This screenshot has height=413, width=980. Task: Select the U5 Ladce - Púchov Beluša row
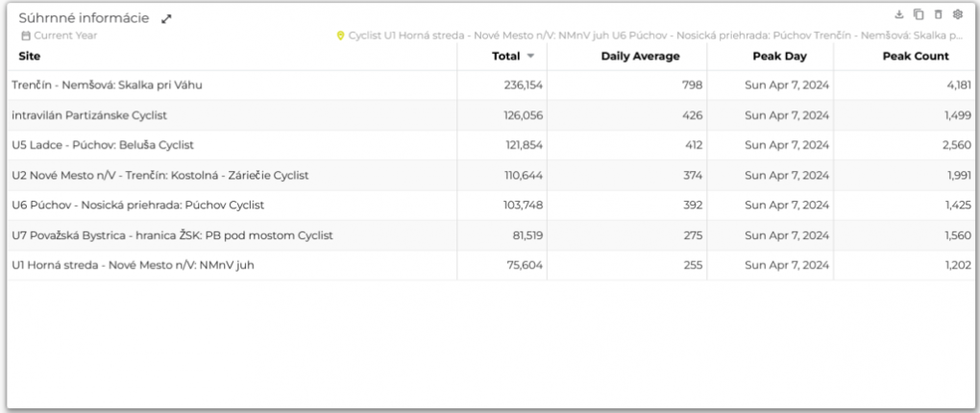[x=490, y=145]
